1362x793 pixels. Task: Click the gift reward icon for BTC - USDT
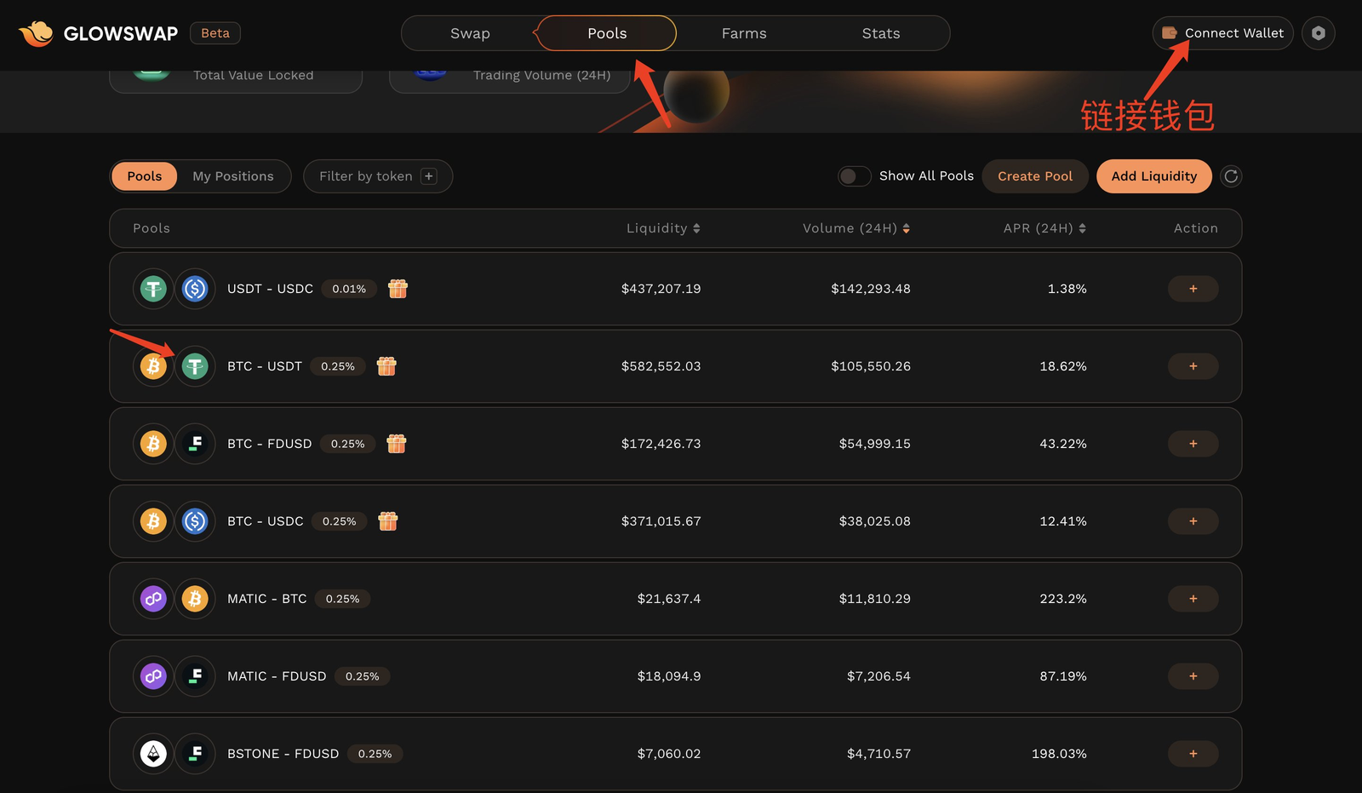point(386,366)
